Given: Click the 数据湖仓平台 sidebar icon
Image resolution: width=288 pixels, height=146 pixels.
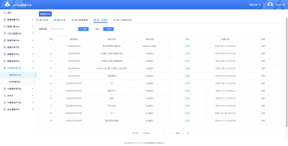Looking at the screenshot, I should pyautogui.click(x=5, y=54).
